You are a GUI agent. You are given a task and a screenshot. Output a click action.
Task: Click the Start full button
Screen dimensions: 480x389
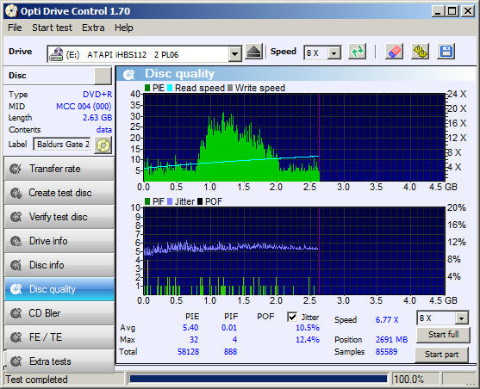pos(443,335)
